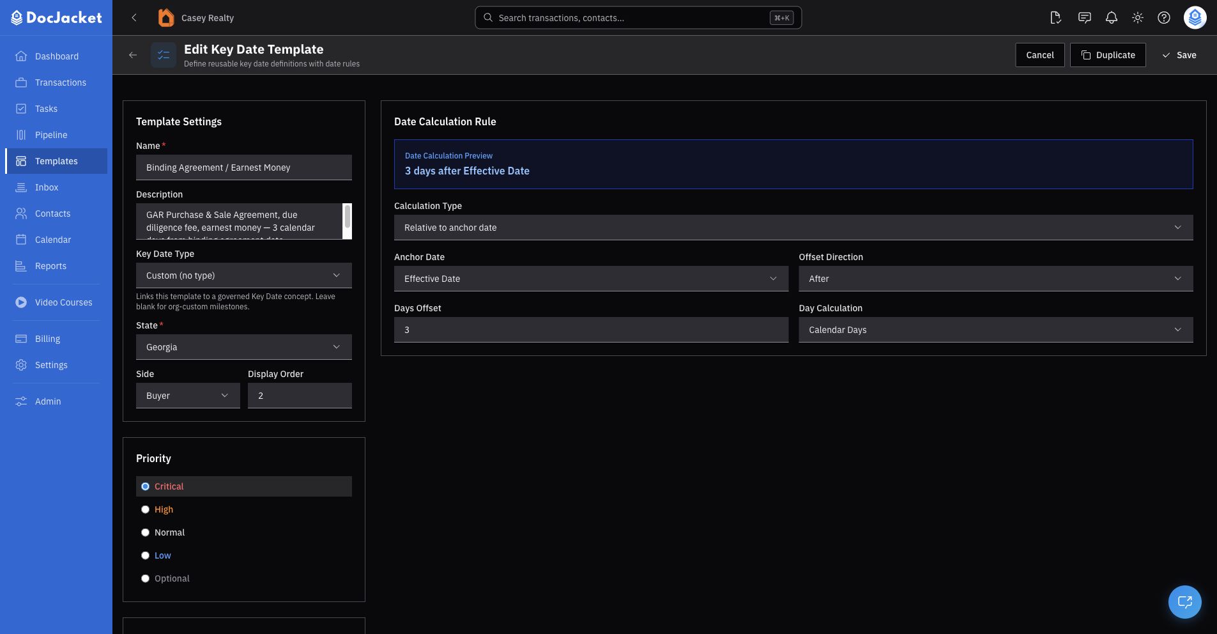
Task: Open Dashboard from the sidebar
Action: coord(56,56)
